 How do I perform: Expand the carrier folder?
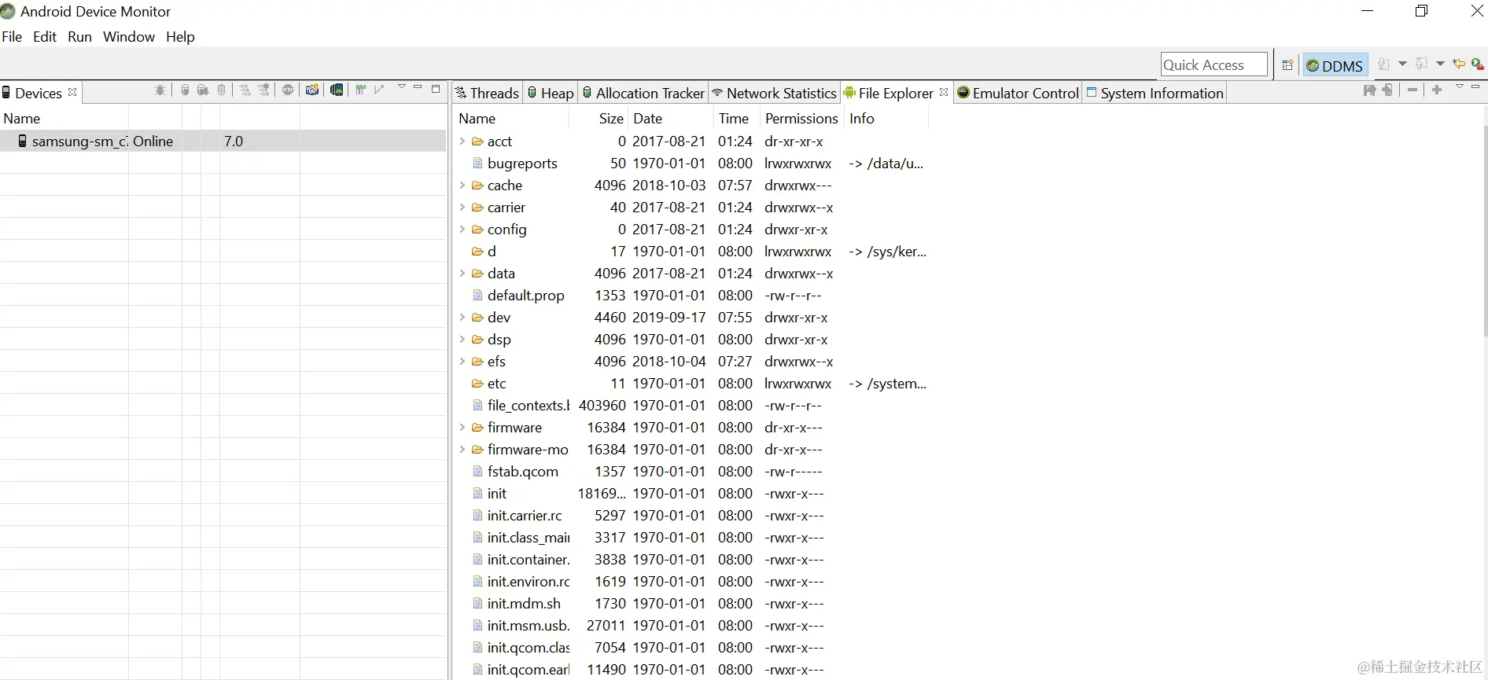tap(462, 208)
